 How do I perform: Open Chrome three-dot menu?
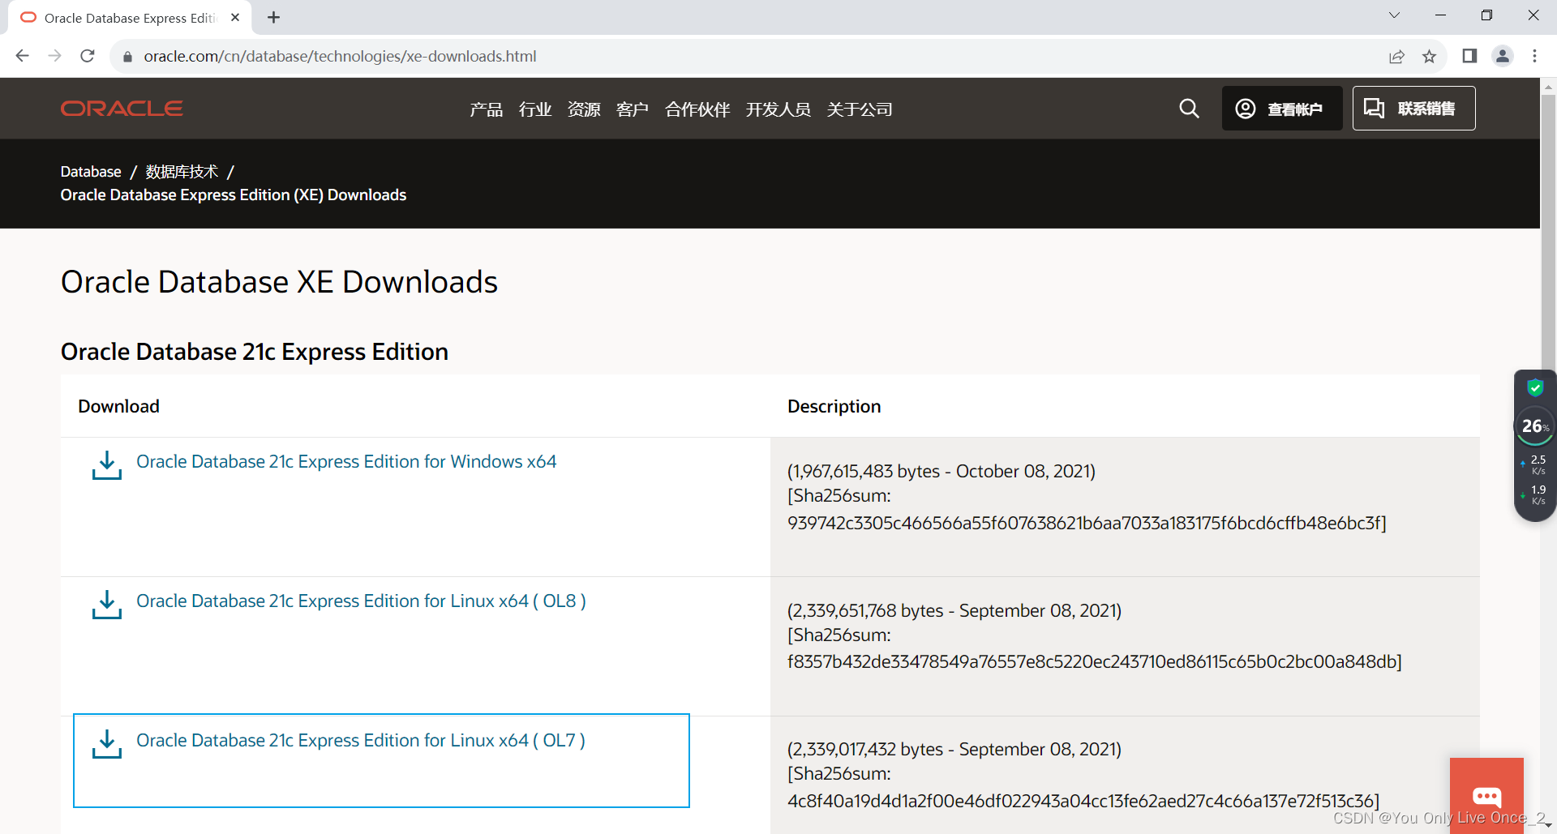coord(1534,56)
